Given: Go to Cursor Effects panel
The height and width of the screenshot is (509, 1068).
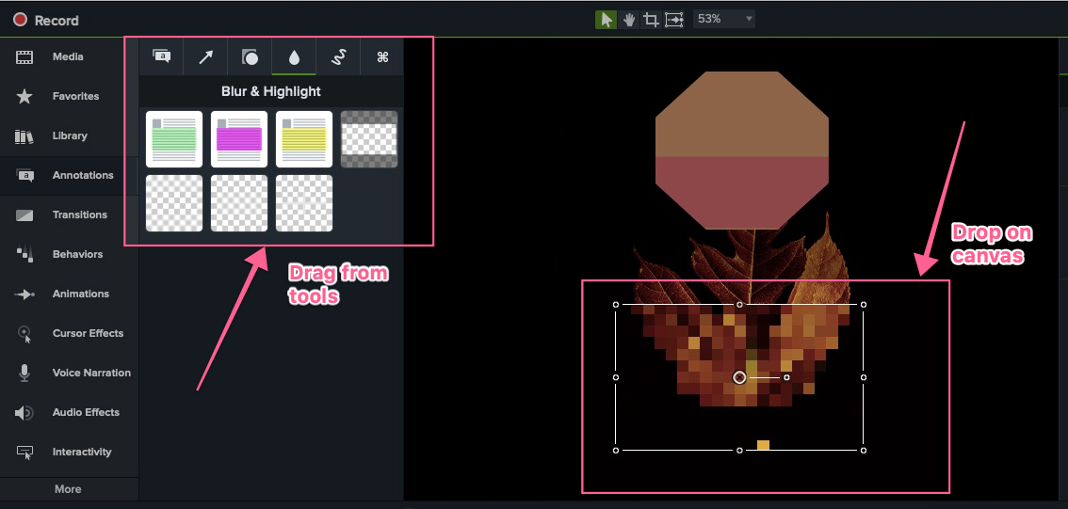Looking at the screenshot, I should (x=88, y=333).
